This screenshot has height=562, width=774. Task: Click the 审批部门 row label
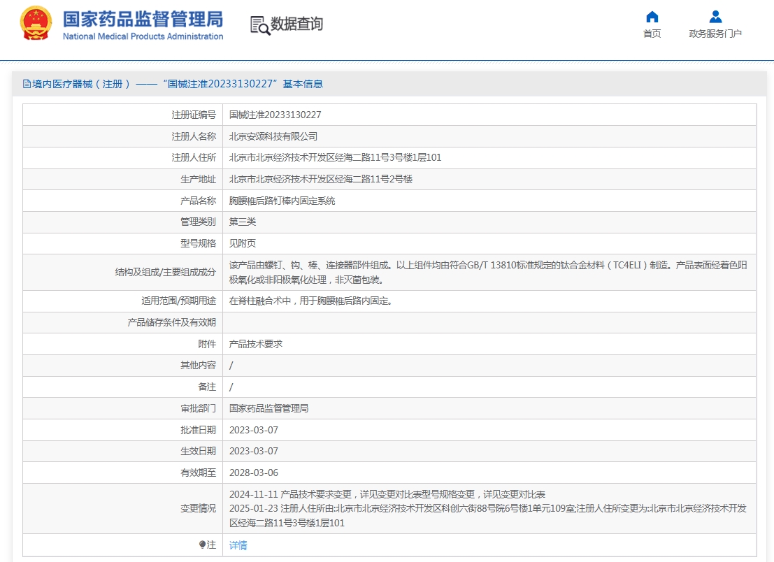pos(198,408)
